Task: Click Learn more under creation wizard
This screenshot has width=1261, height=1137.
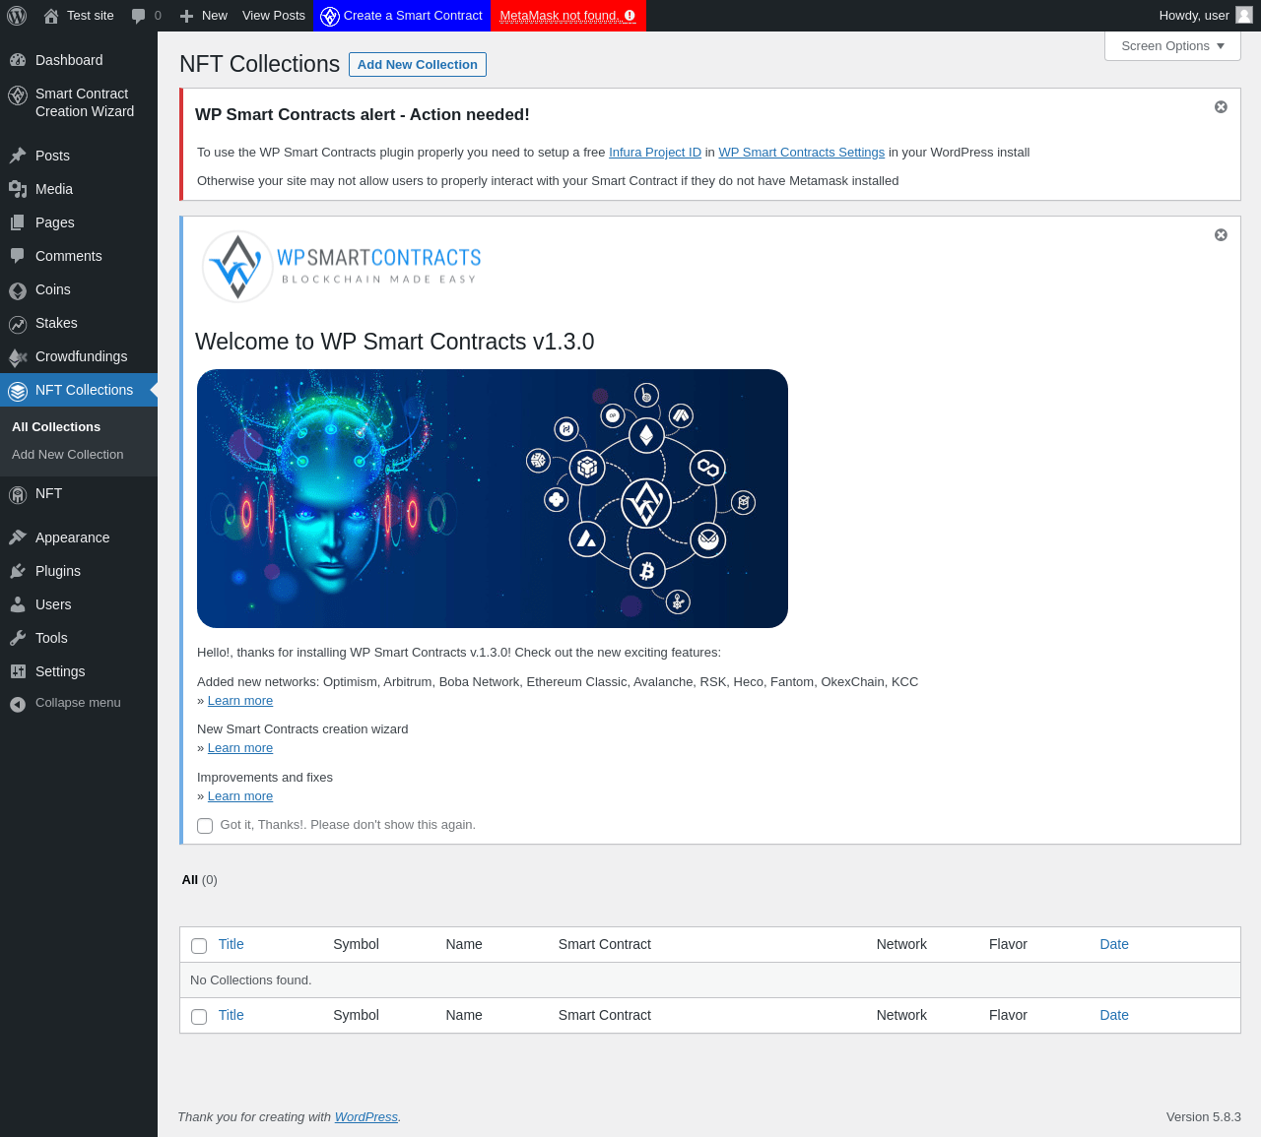Action: click(240, 748)
